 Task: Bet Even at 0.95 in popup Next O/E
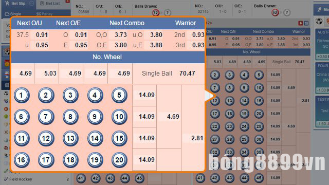pyautogui.click(x=81, y=45)
